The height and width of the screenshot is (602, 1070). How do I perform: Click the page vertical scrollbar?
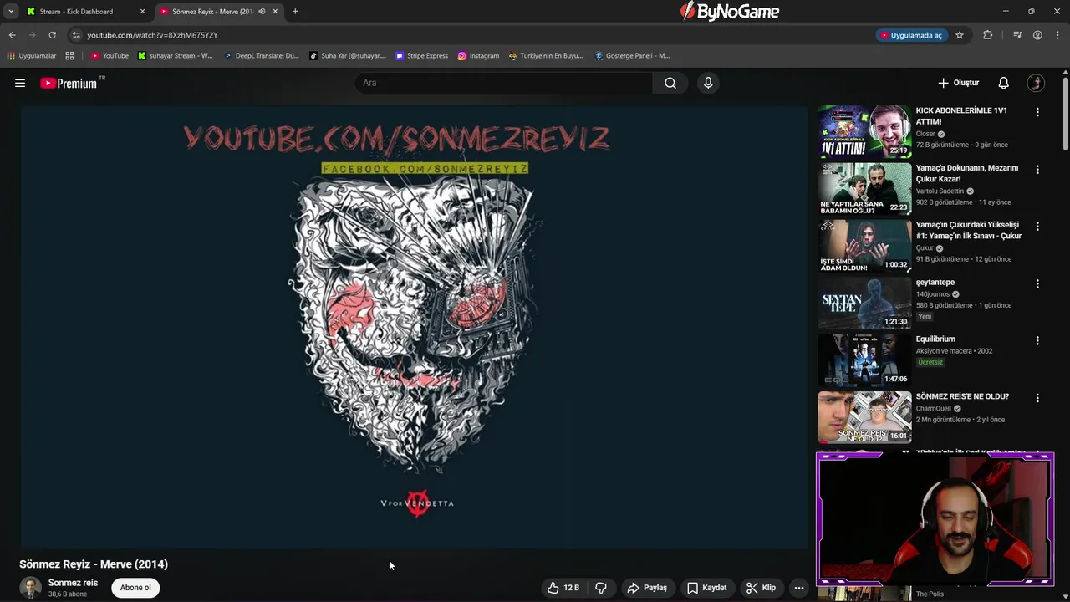click(1066, 113)
